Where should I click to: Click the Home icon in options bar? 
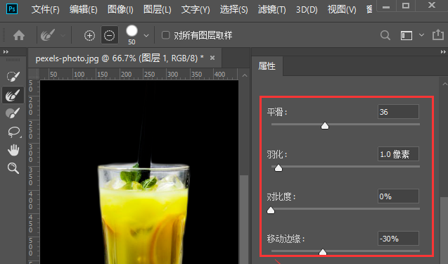pyautogui.click(x=19, y=35)
